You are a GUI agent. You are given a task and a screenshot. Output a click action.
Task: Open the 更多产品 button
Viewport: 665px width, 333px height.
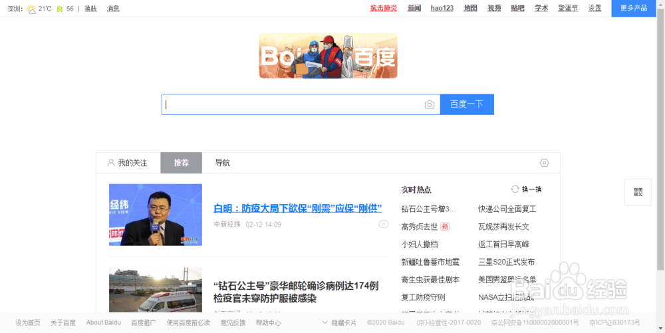pyautogui.click(x=634, y=8)
